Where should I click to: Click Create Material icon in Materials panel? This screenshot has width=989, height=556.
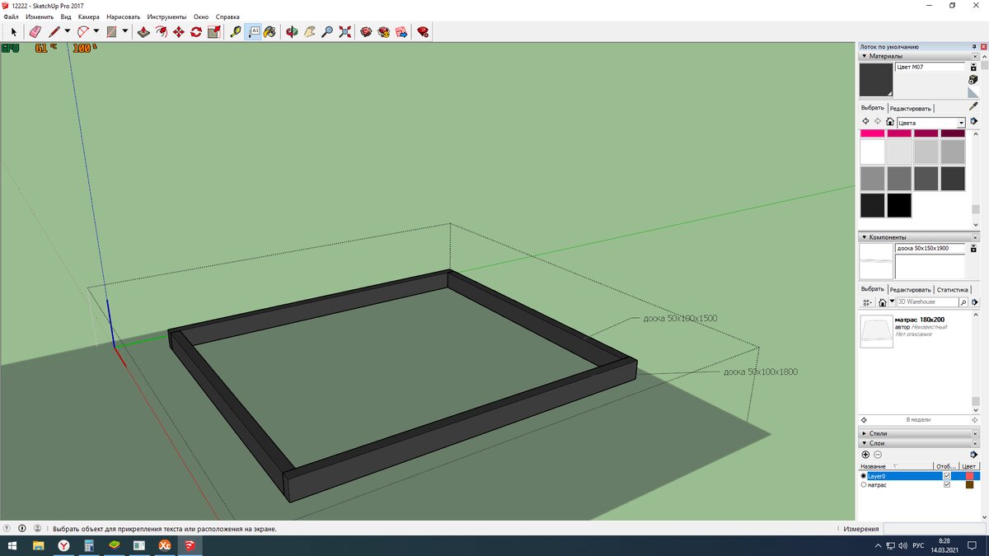pos(973,79)
